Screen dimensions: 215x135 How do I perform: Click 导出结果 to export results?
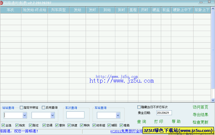(x=200, y=115)
